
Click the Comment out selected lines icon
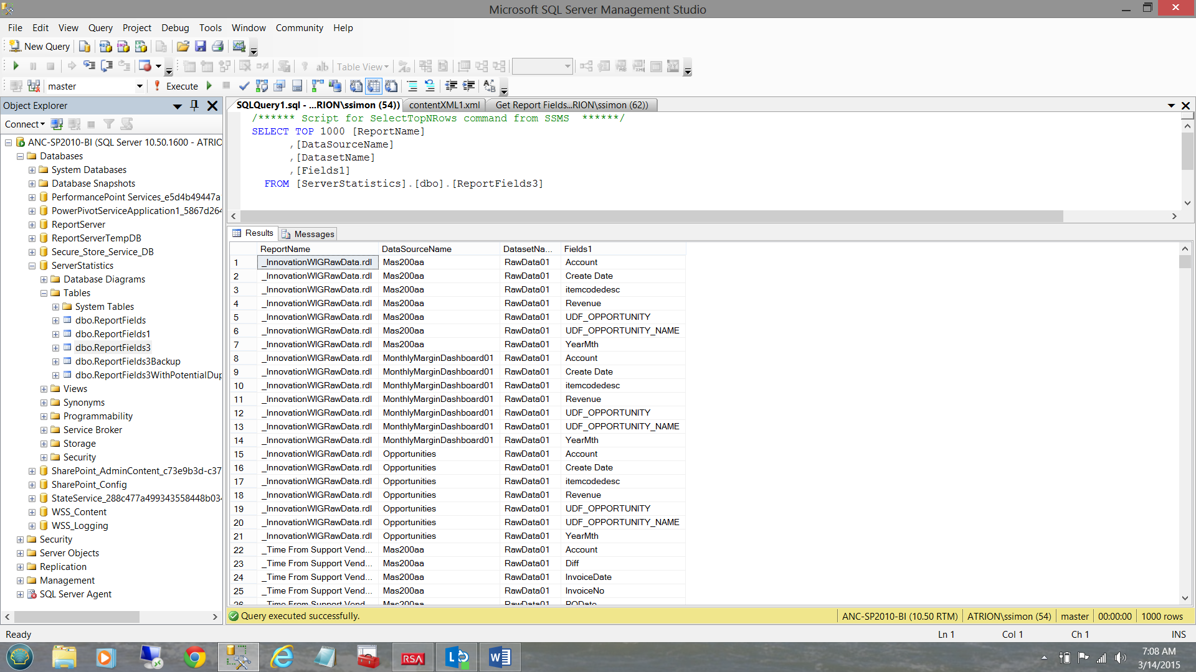pos(412,86)
